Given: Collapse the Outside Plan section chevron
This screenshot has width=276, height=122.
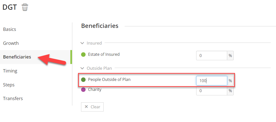Looking at the screenshot, I should 82,68.
